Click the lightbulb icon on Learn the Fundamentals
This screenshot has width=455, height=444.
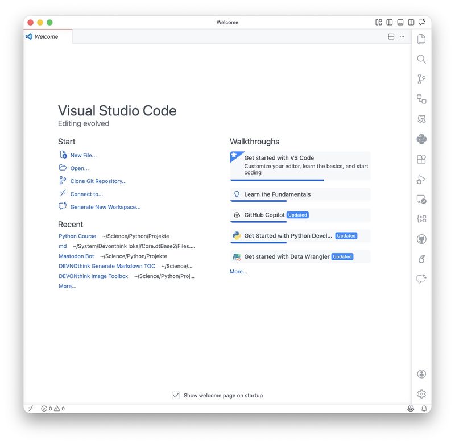(x=237, y=194)
